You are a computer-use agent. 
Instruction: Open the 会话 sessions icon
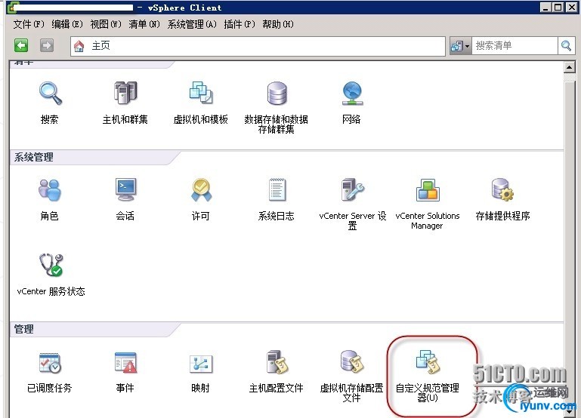125,189
